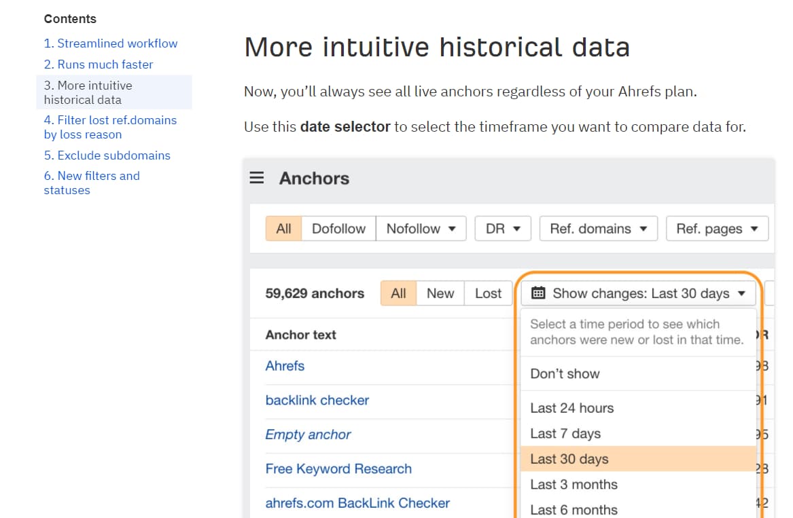The height and width of the screenshot is (518, 793).
Task: Expand the Nofollow dropdown
Action: click(x=421, y=229)
